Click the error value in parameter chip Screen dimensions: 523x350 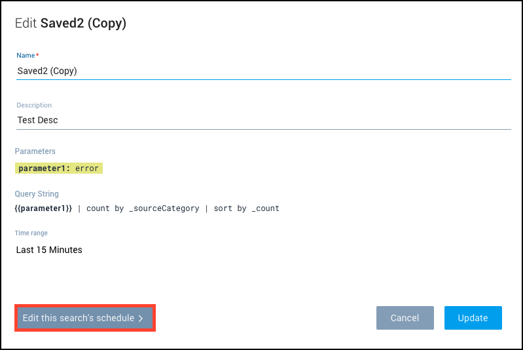87,168
